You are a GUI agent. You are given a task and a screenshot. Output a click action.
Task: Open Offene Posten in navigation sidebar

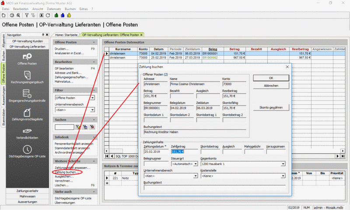click(x=27, y=59)
